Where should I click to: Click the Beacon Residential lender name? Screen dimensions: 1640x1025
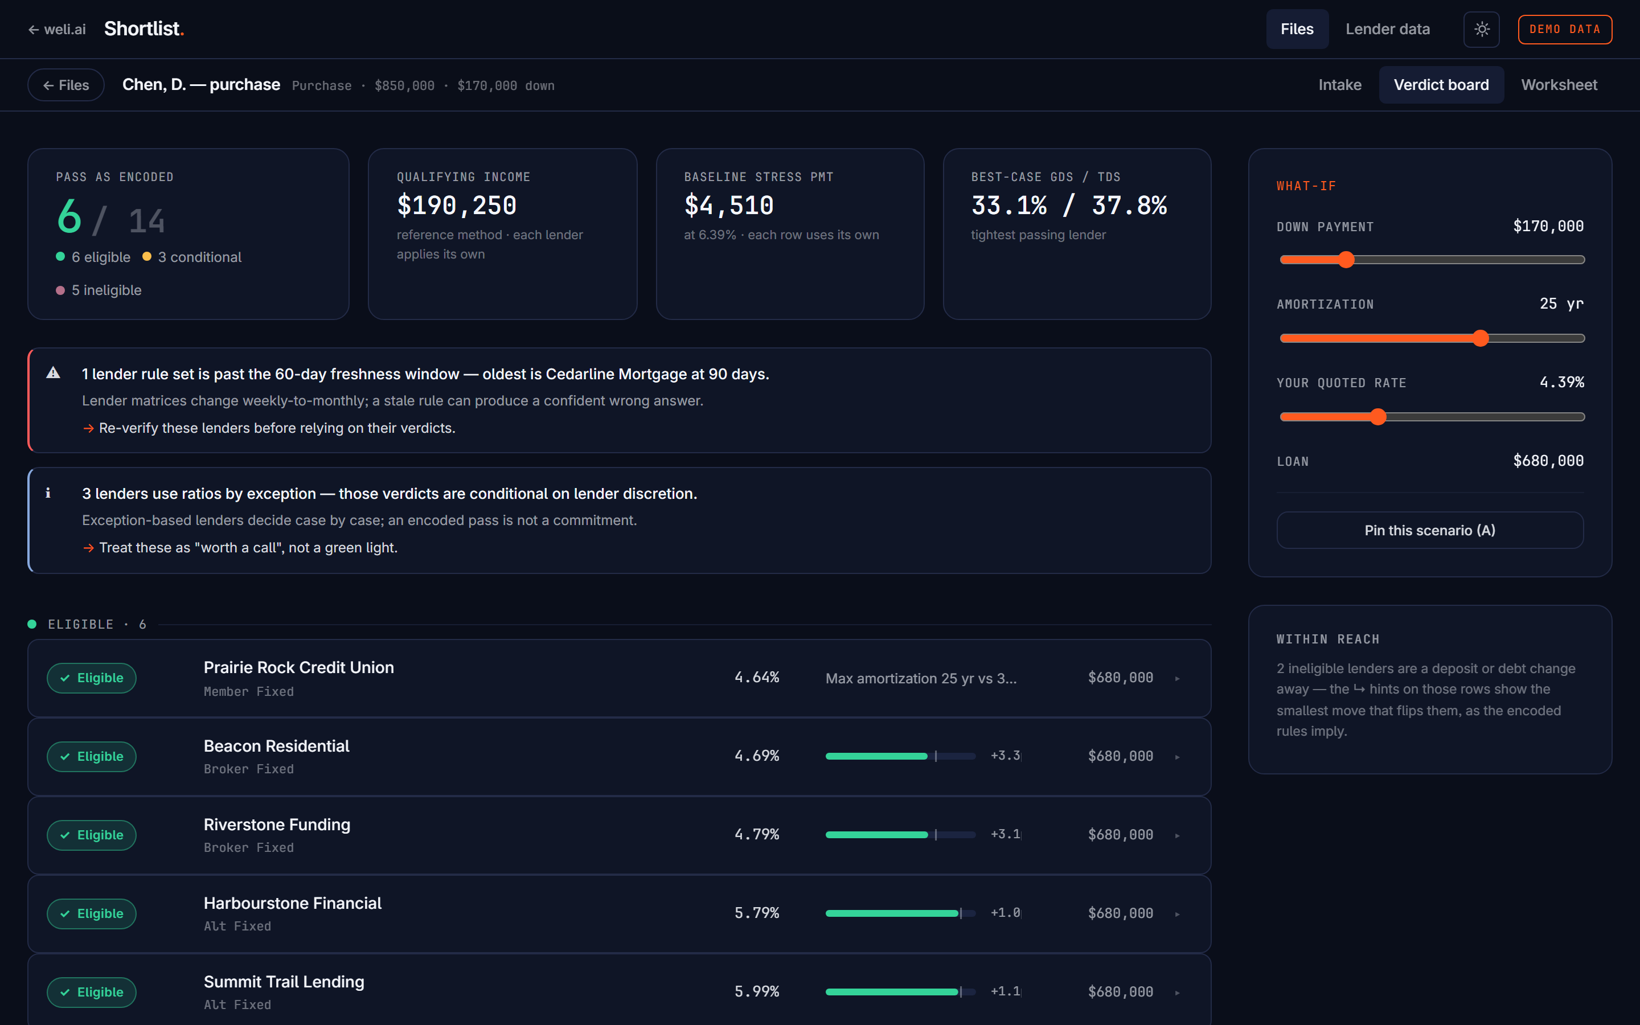coord(277,746)
